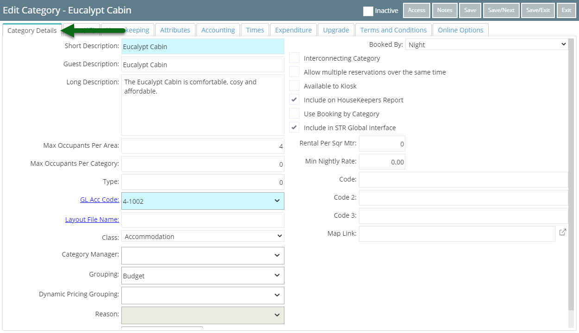Viewport: 579px width, 333px height.
Task: Click the Map Link input field
Action: 457,234
